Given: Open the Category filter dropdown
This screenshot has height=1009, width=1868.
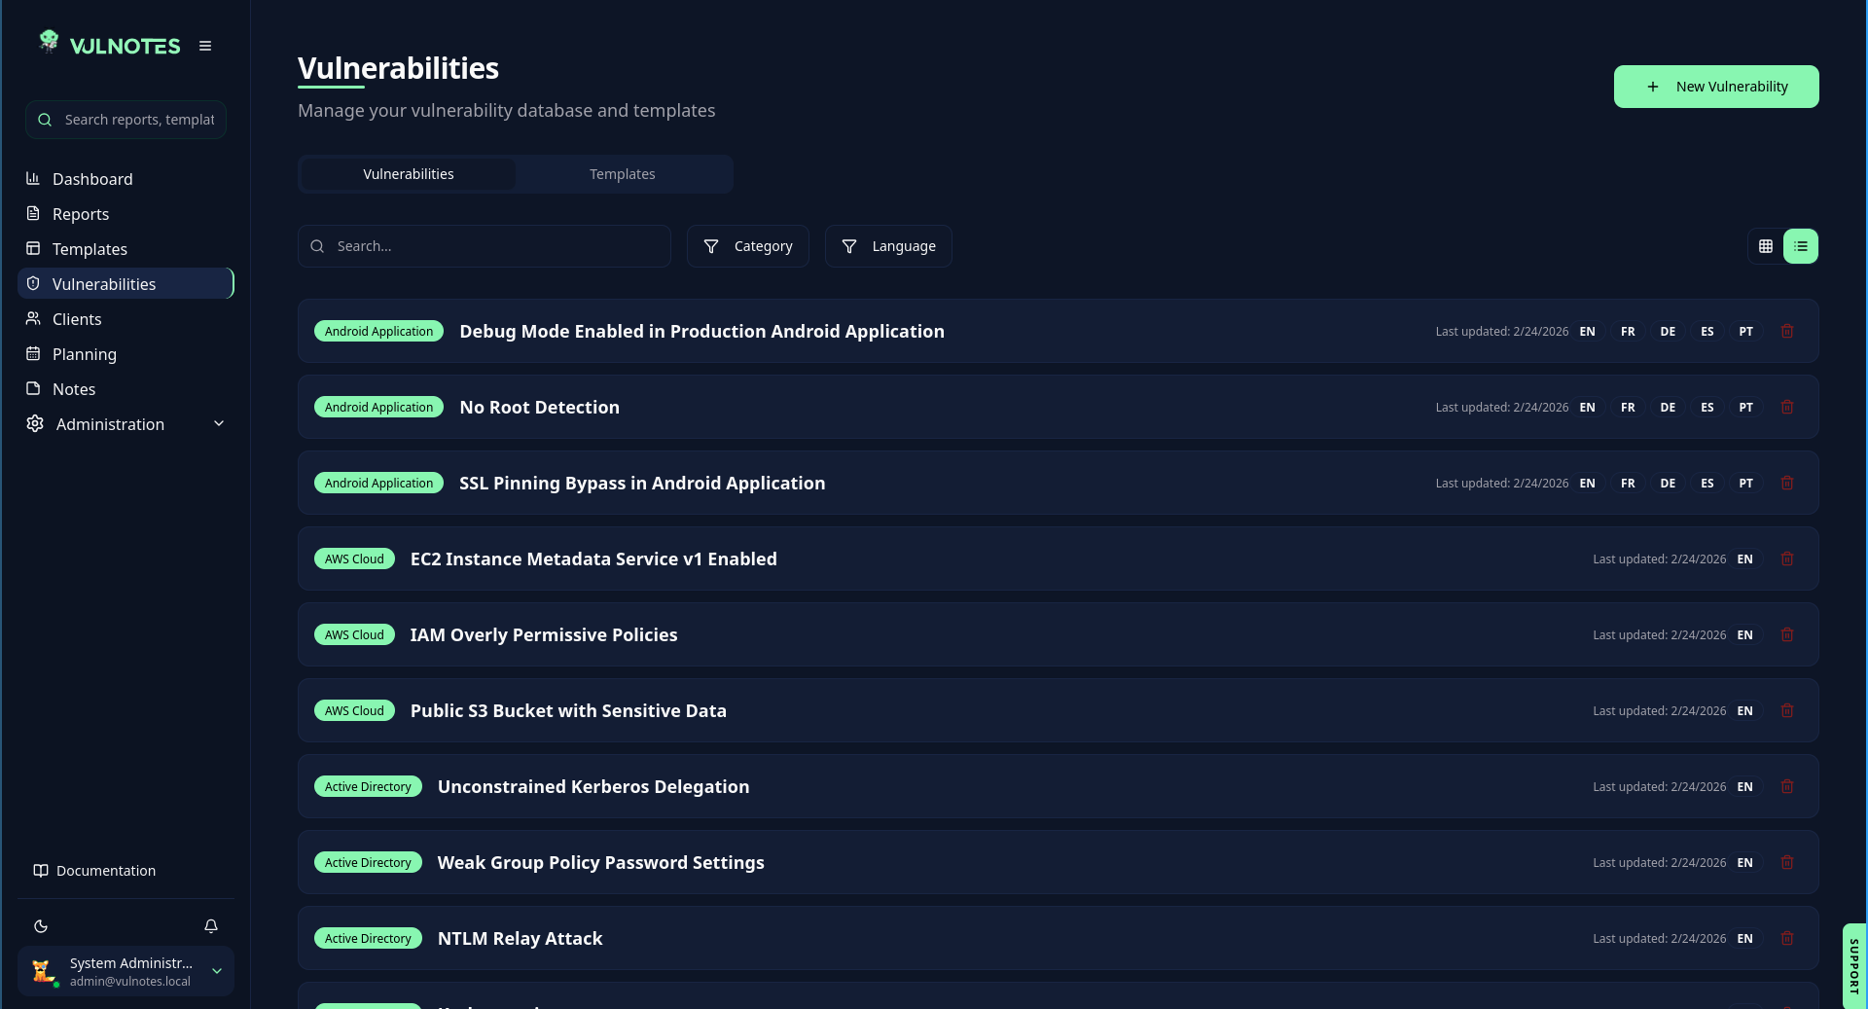Looking at the screenshot, I should click(748, 246).
